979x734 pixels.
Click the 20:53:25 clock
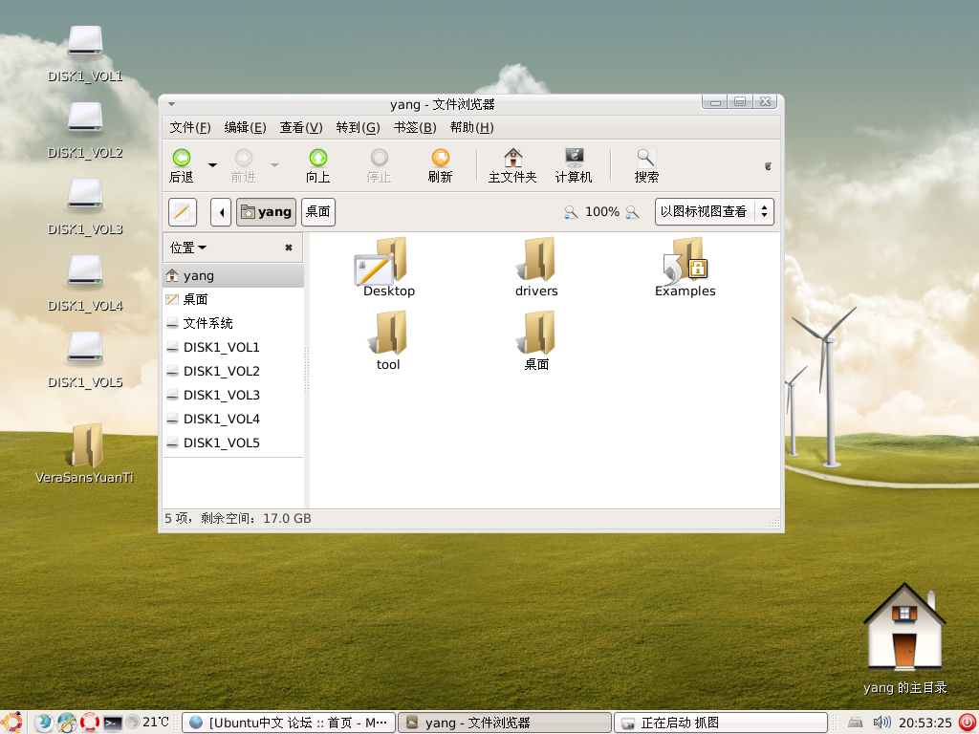[x=925, y=723]
